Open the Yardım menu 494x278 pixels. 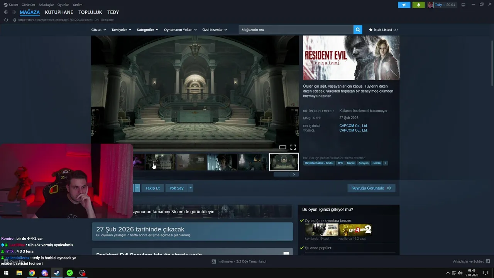[77, 5]
